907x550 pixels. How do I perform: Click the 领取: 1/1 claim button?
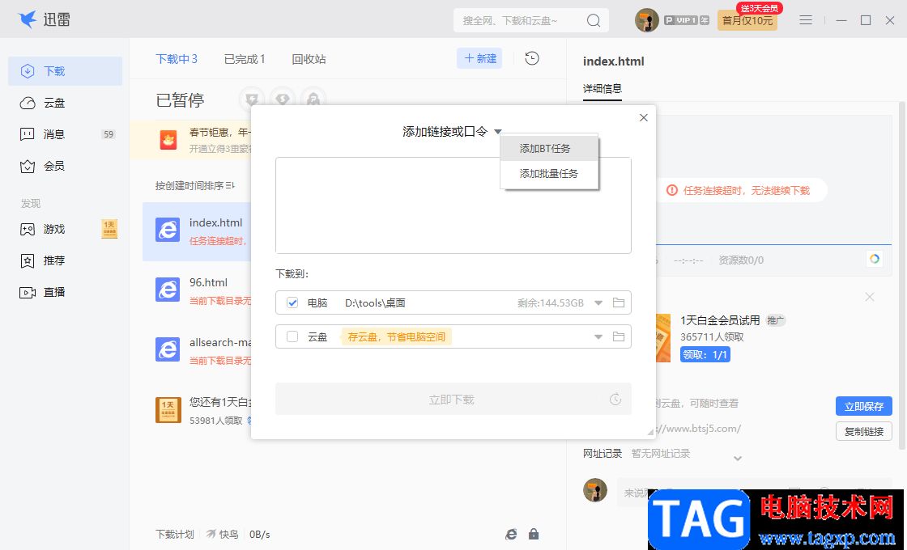705,354
